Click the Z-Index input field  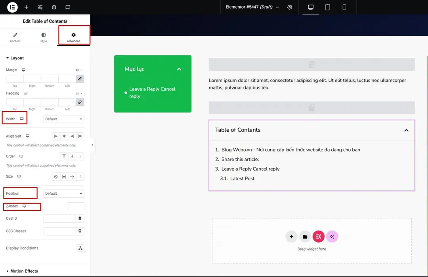tap(76, 206)
